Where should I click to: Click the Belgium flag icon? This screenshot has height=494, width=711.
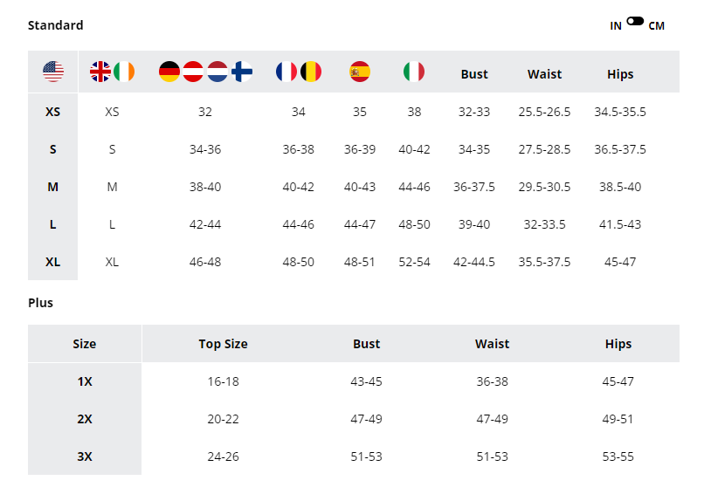click(x=311, y=72)
